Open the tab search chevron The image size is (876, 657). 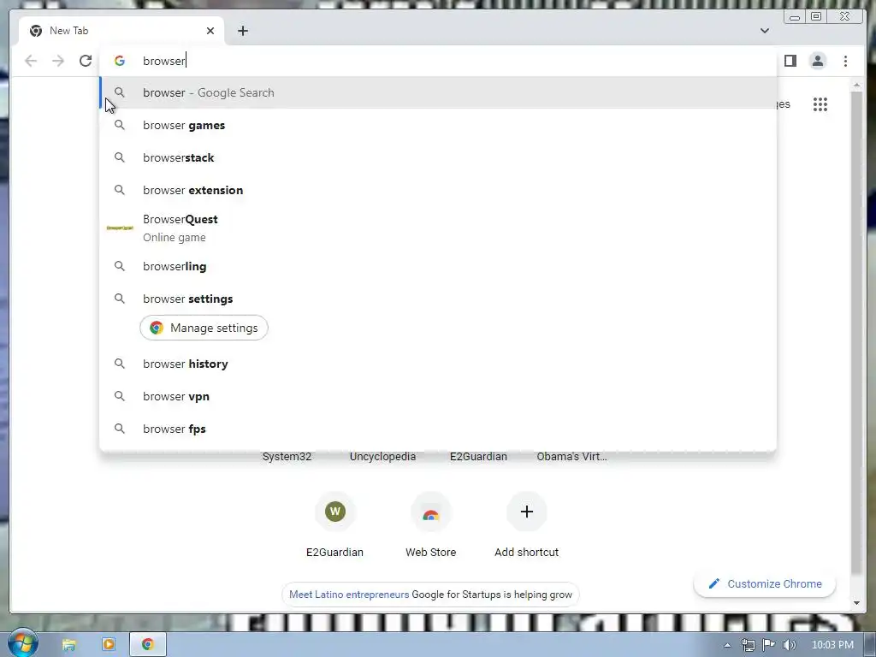765,31
